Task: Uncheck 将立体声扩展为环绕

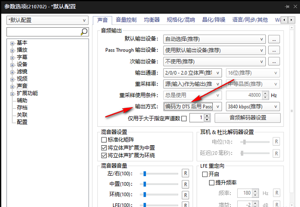Action: pos(104,155)
